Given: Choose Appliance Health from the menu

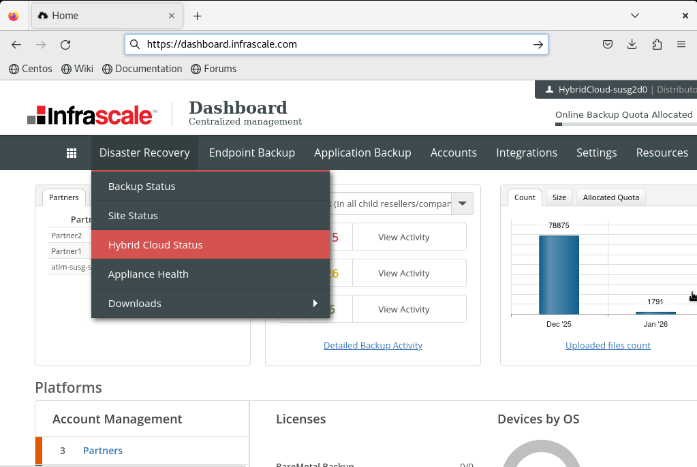Looking at the screenshot, I should tap(149, 274).
